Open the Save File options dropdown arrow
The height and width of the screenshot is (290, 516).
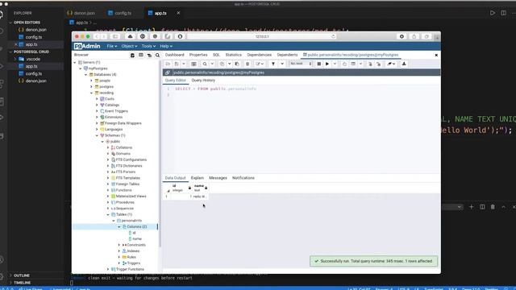[x=184, y=64]
